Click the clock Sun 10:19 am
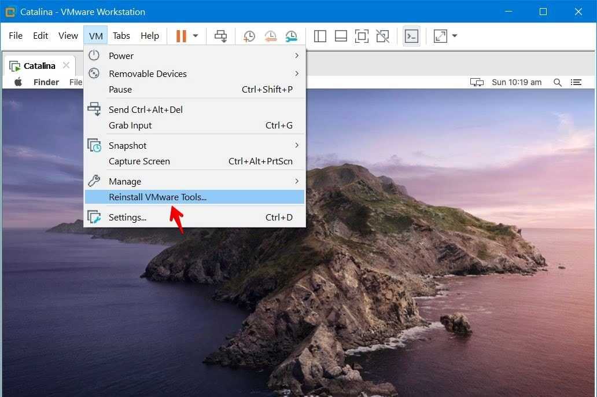This screenshot has width=597, height=397. [517, 82]
